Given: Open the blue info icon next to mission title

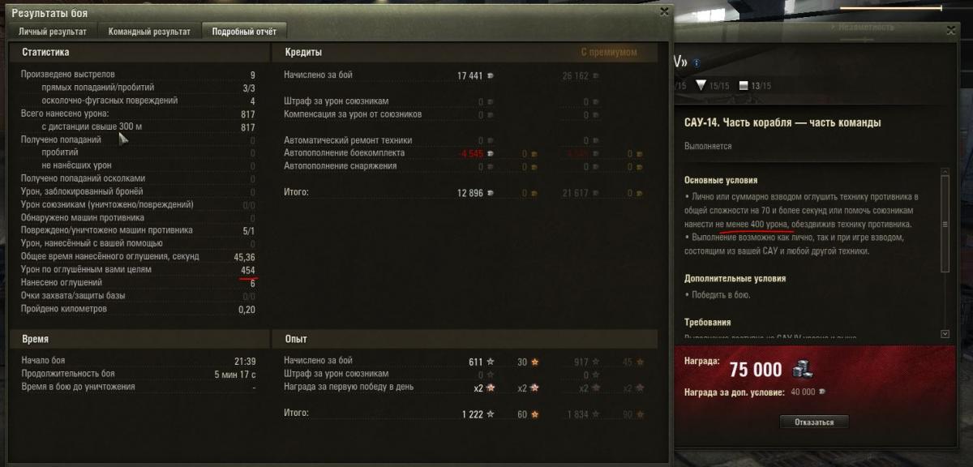Looking at the screenshot, I should point(697,62).
